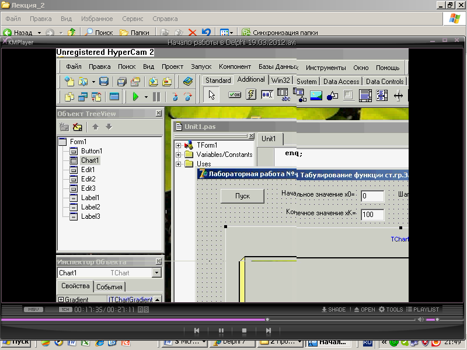Screen dimensions: 467x350
Task: Select the SpeedButton lightning component icon
Action: 251,95
